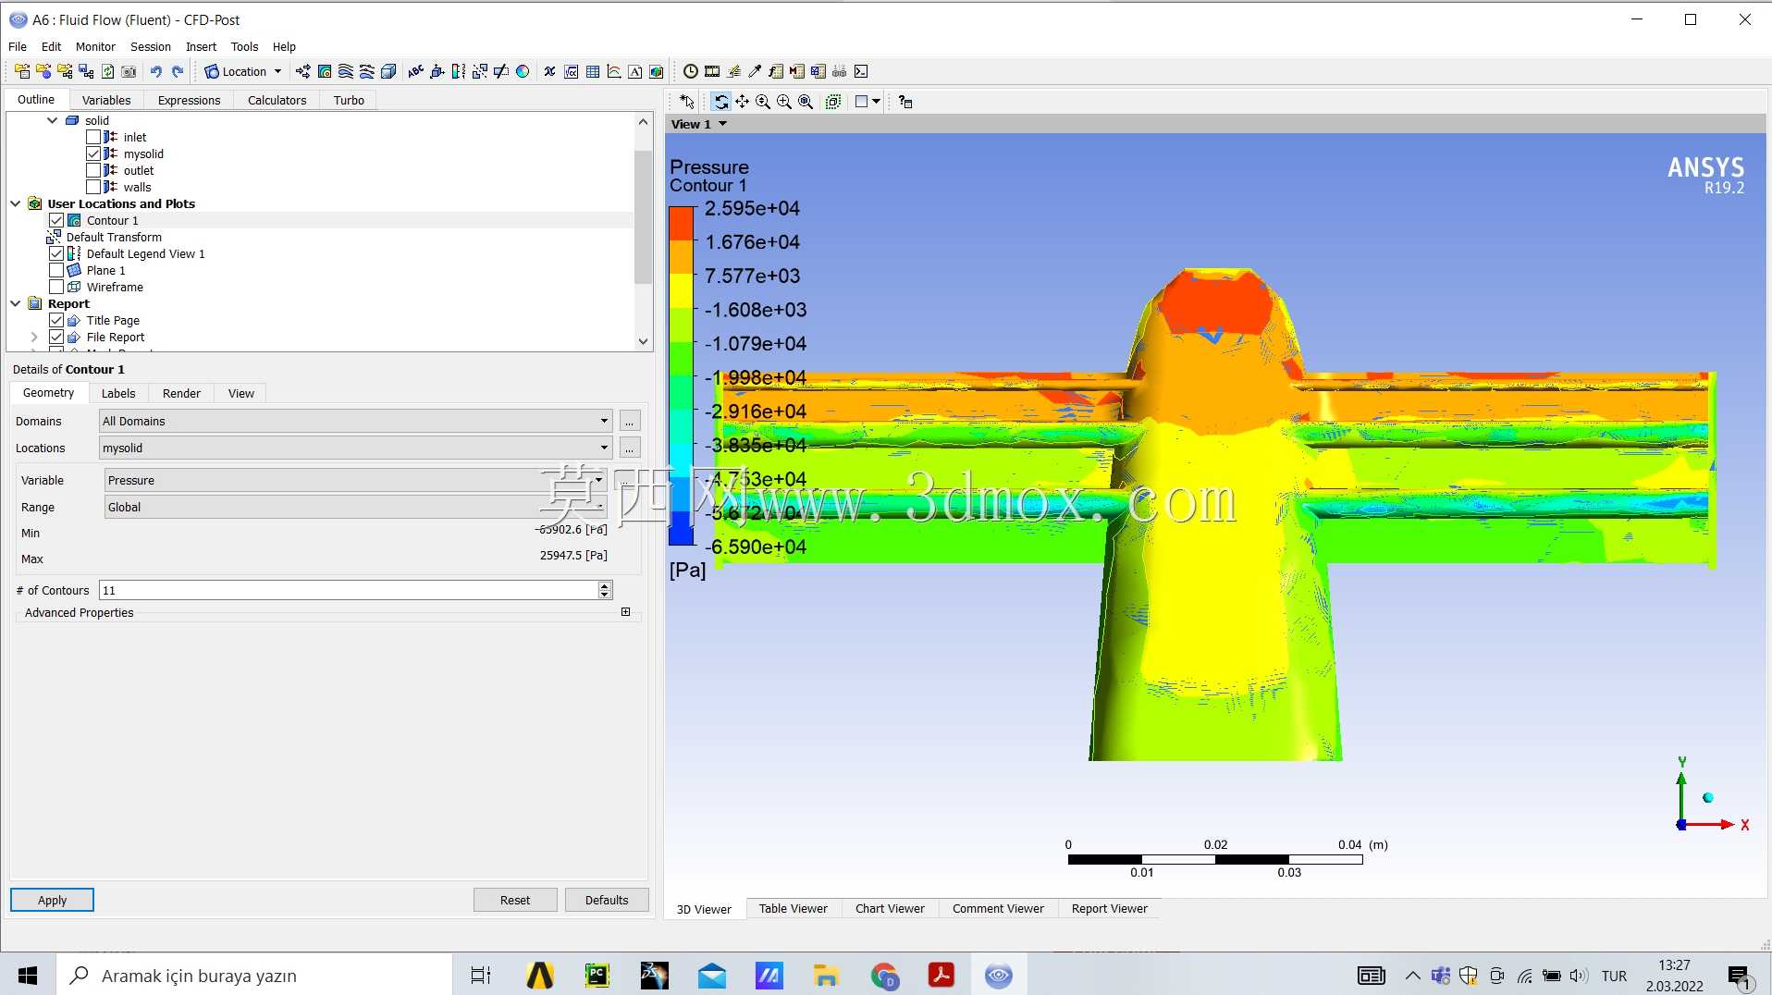Insert a Streamline from toolbar
Screen dimensions: 1772x995
[x=346, y=71]
